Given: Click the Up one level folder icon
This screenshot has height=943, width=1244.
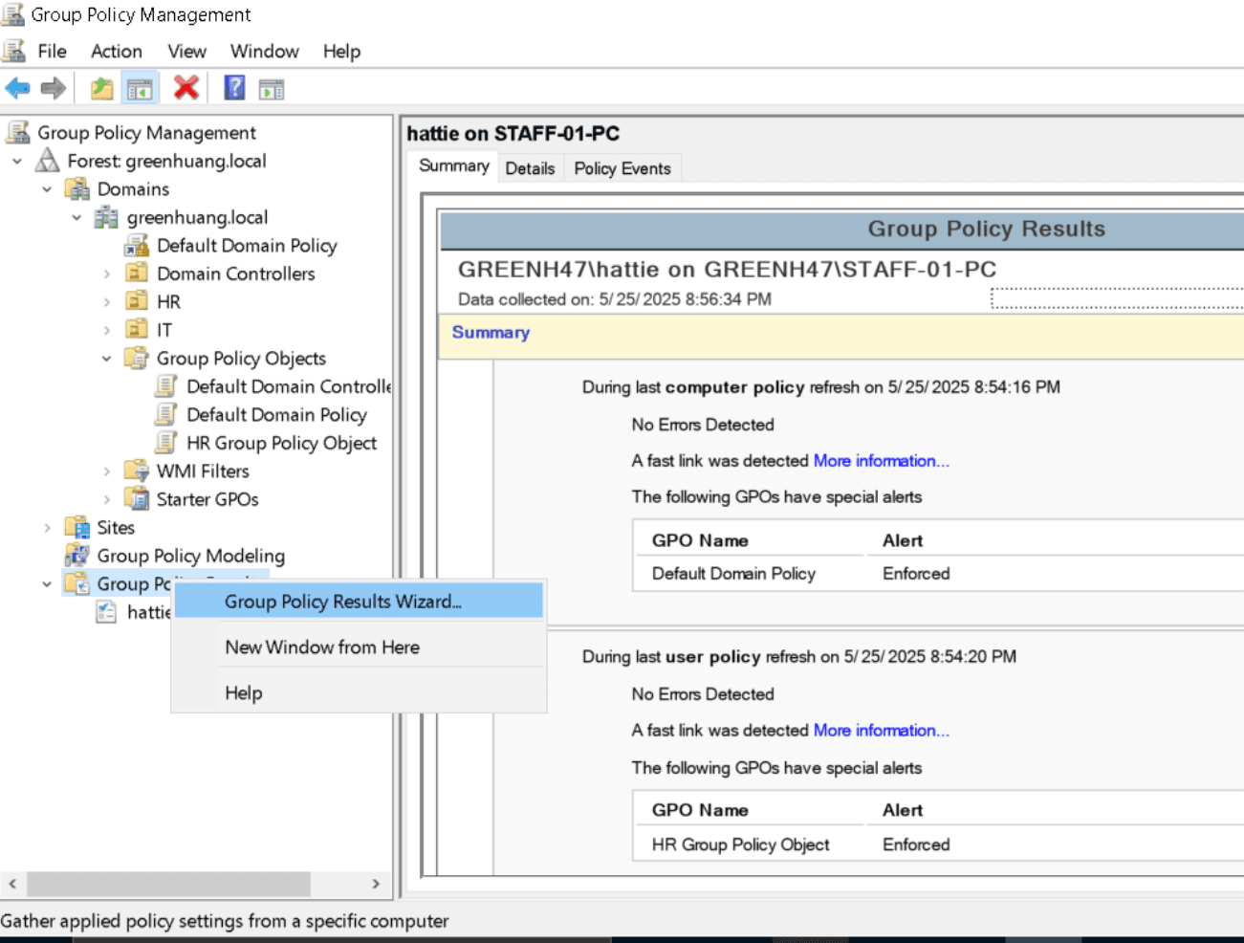Looking at the screenshot, I should 101,89.
